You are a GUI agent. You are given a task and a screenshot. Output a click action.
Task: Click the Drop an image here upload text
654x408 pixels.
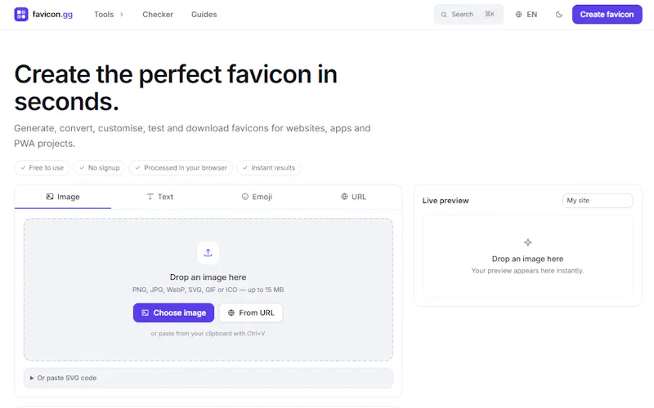208,277
